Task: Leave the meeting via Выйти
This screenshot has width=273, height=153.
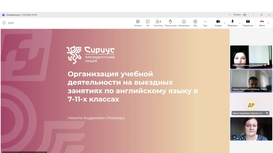Action: tap(262, 23)
